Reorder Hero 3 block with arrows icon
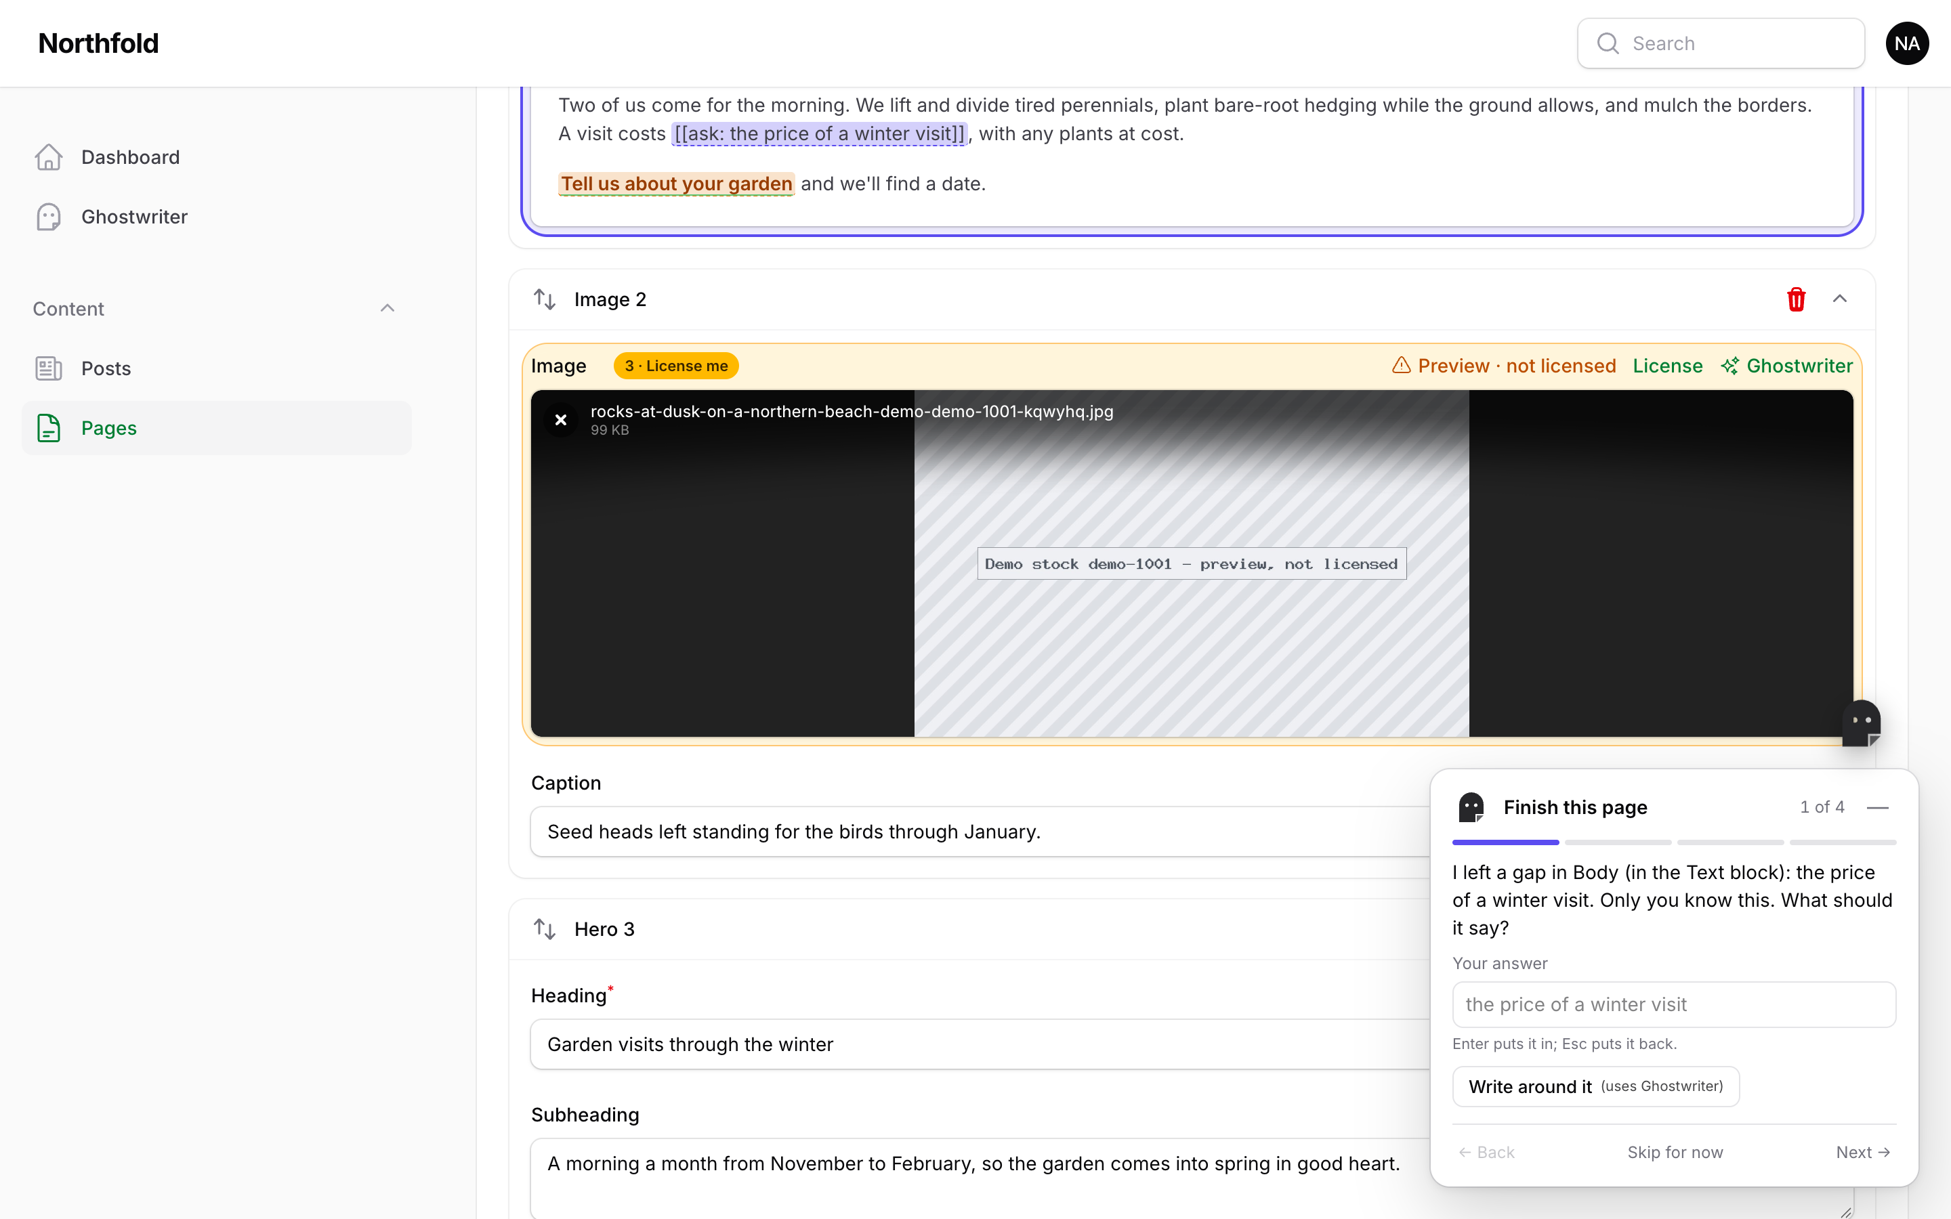Image resolution: width=1951 pixels, height=1219 pixels. 545,928
